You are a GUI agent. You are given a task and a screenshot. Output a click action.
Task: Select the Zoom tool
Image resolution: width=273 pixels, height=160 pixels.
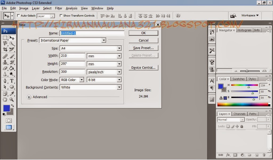point(12,99)
